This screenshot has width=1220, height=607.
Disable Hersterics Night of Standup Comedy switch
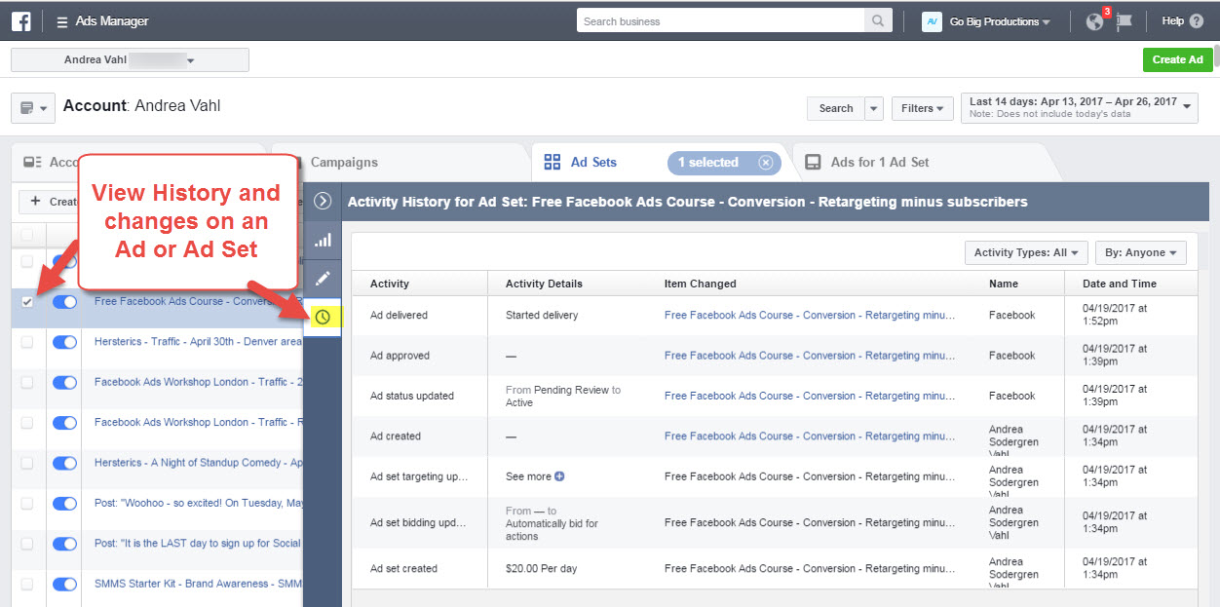click(x=64, y=464)
